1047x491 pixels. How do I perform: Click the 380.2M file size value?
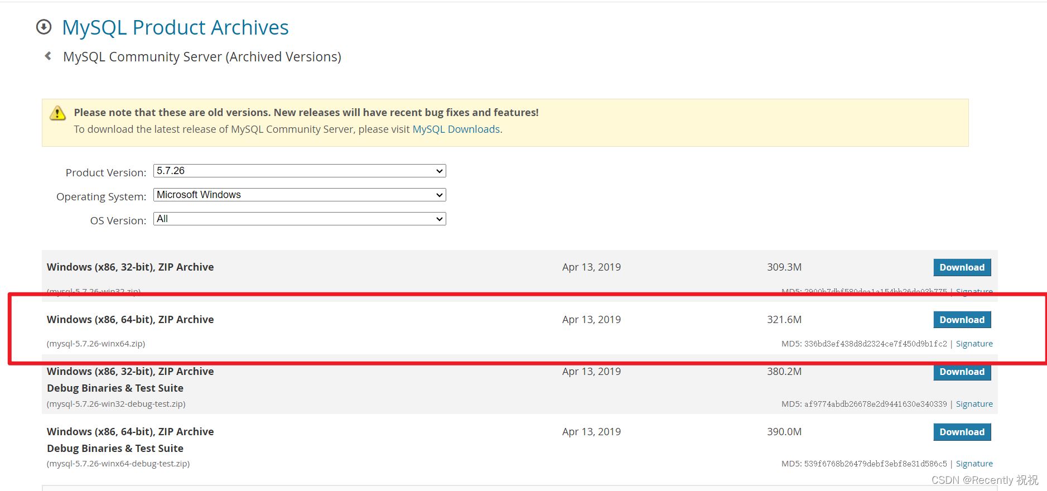[784, 372]
